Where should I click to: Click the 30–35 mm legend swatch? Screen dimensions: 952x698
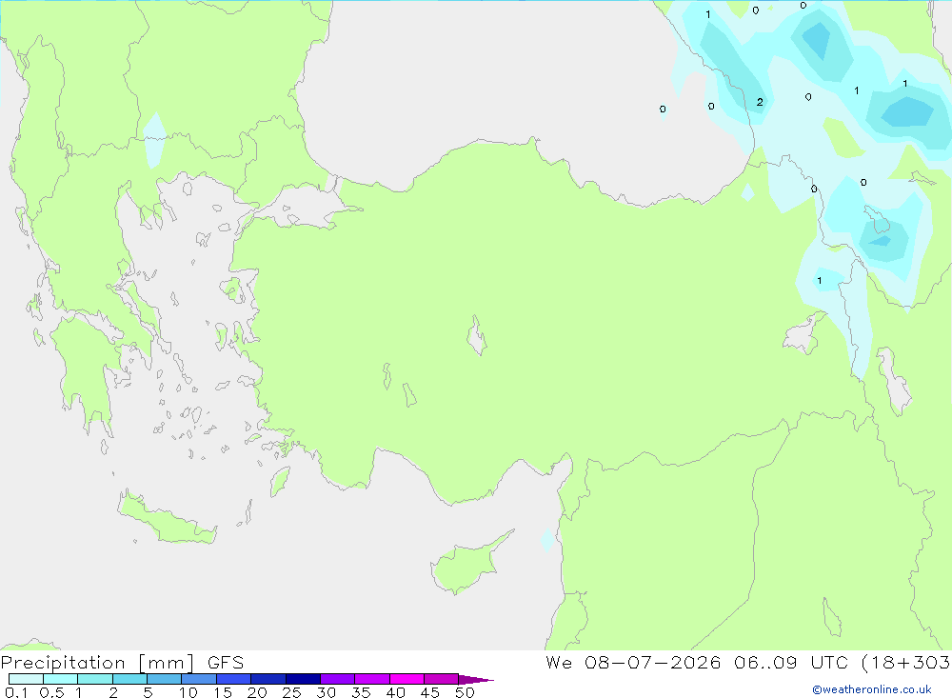tap(337, 679)
